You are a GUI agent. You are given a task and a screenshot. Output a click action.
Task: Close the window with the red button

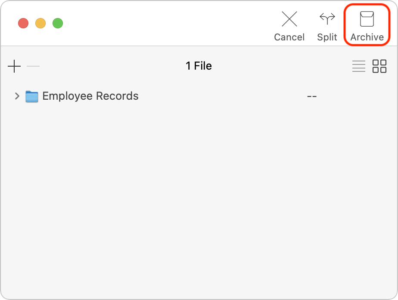pos(23,23)
